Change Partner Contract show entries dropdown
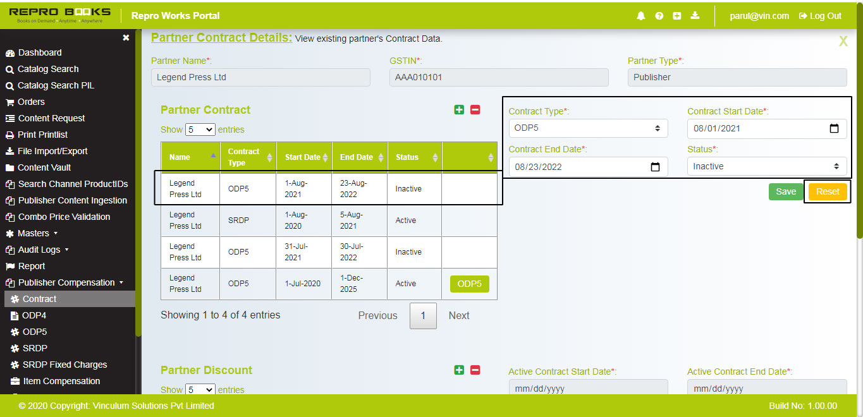The width and height of the screenshot is (863, 417). [x=200, y=130]
